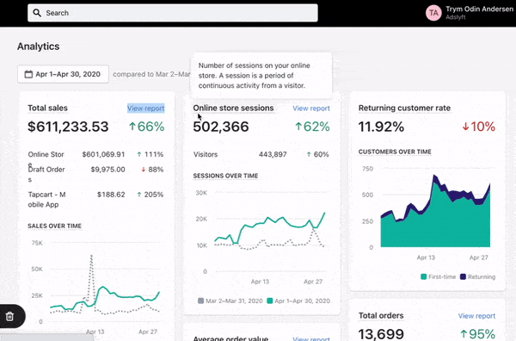
Task: Click the $601,069.91 Online Store amount
Action: point(103,154)
